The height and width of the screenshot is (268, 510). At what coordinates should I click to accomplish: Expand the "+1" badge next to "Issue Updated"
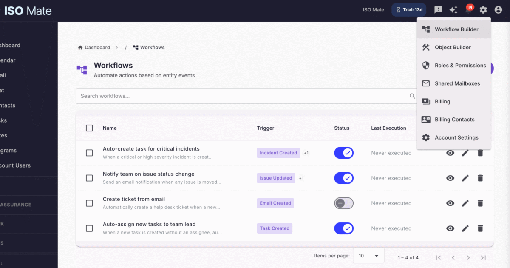[301, 178]
